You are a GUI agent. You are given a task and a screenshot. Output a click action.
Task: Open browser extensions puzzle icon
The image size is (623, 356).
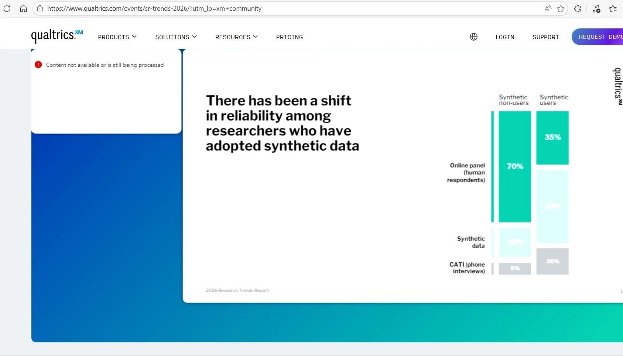pos(578,8)
